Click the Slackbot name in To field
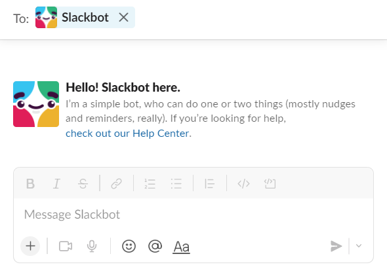 pyautogui.click(x=85, y=18)
